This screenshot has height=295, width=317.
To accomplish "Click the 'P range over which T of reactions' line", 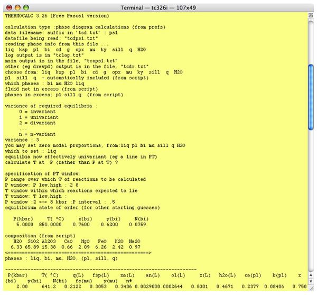I will pyautogui.click(x=76, y=179).
